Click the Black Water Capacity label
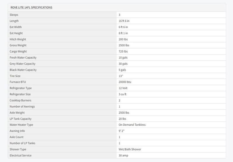The height and width of the screenshot is (162, 233). [x=23, y=70]
